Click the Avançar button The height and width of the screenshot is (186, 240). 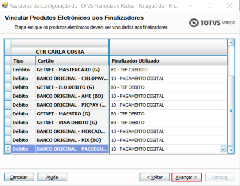pos(186,177)
